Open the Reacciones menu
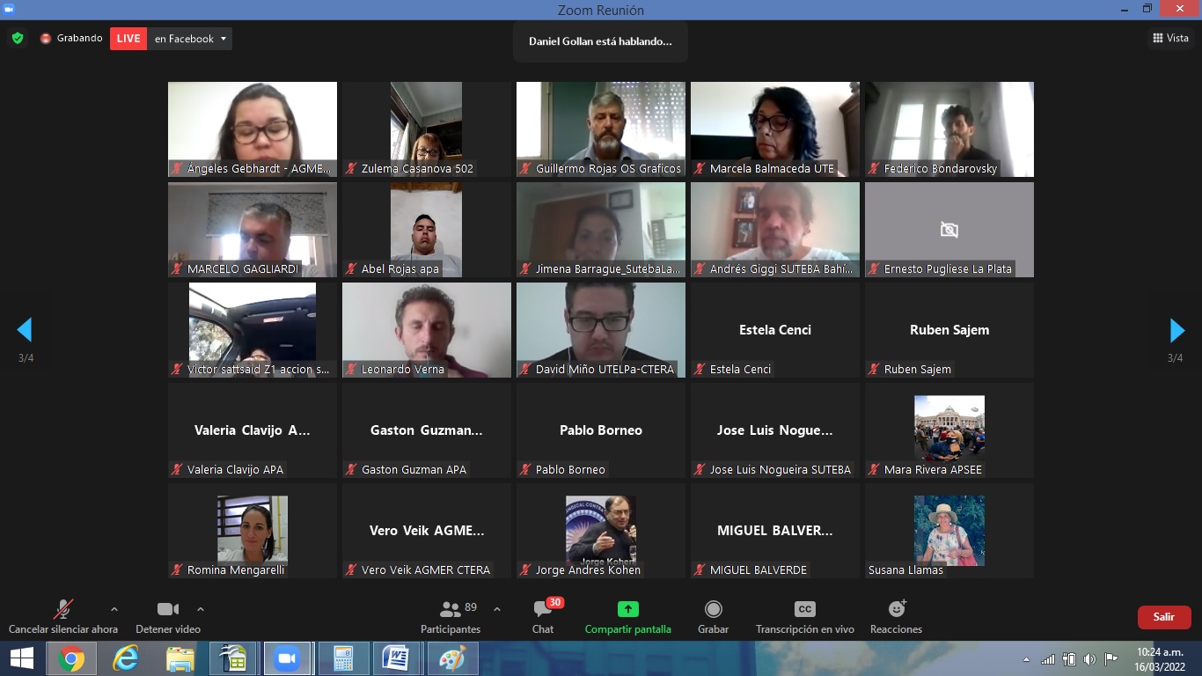This screenshot has height=676, width=1202. pos(896,609)
